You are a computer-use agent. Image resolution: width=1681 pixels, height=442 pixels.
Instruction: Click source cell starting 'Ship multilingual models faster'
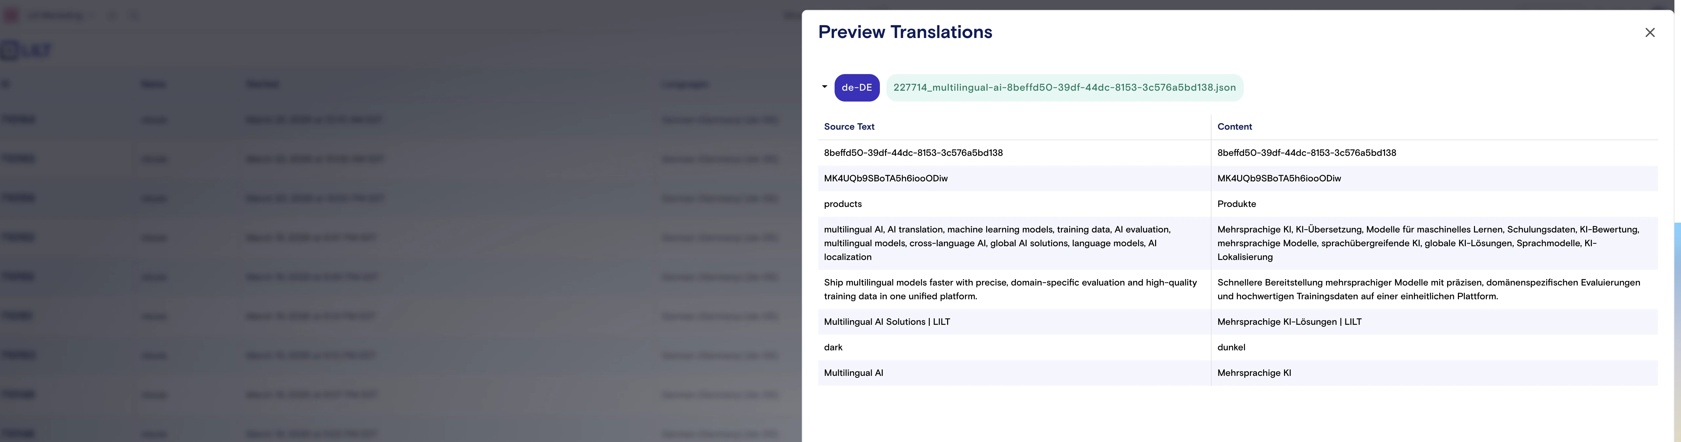click(1009, 289)
